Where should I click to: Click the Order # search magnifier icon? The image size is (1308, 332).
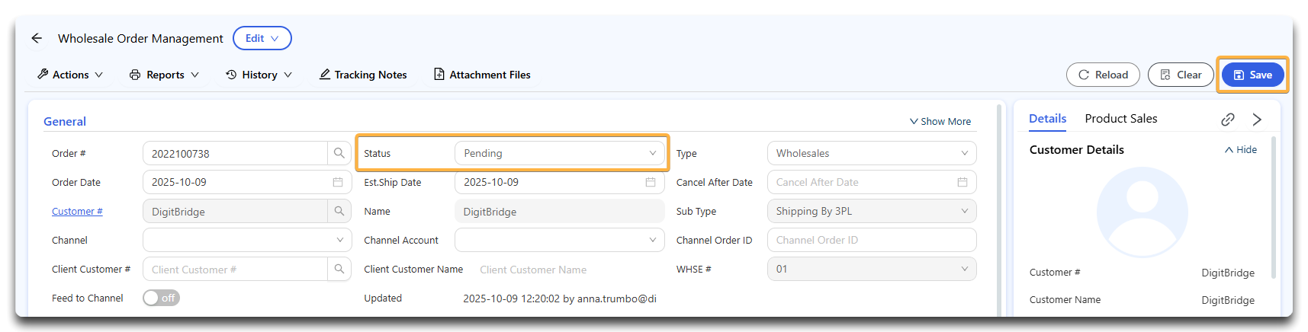point(339,153)
